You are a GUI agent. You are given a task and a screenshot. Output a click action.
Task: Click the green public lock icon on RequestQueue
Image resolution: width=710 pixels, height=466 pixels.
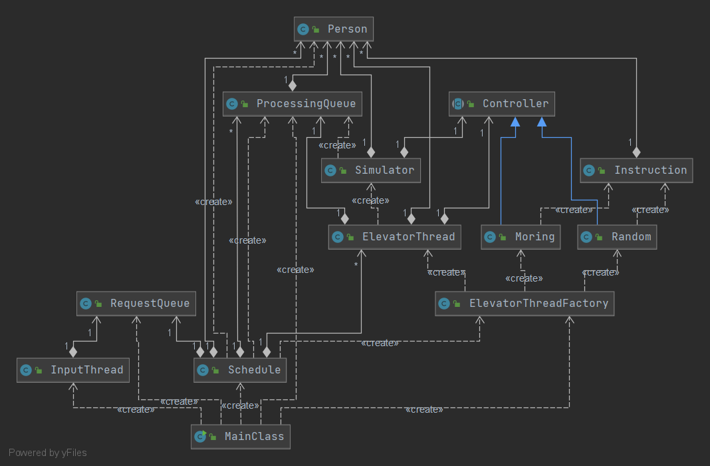pyautogui.click(x=98, y=304)
